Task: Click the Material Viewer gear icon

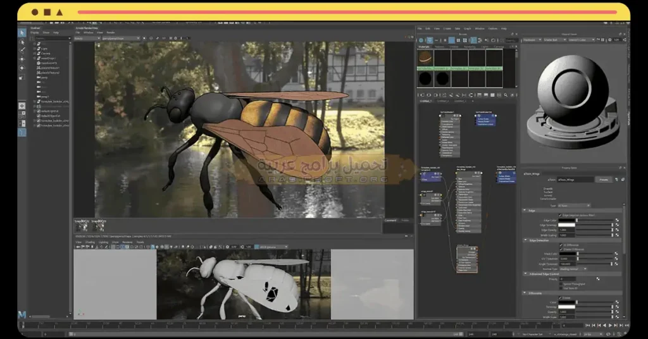Action: click(609, 40)
